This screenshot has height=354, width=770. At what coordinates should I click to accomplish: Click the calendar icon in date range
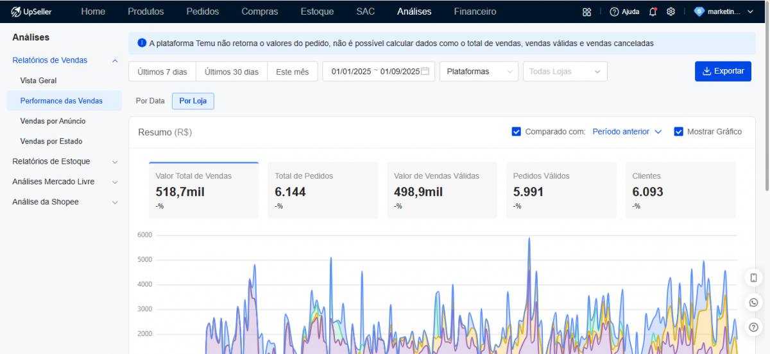425,71
